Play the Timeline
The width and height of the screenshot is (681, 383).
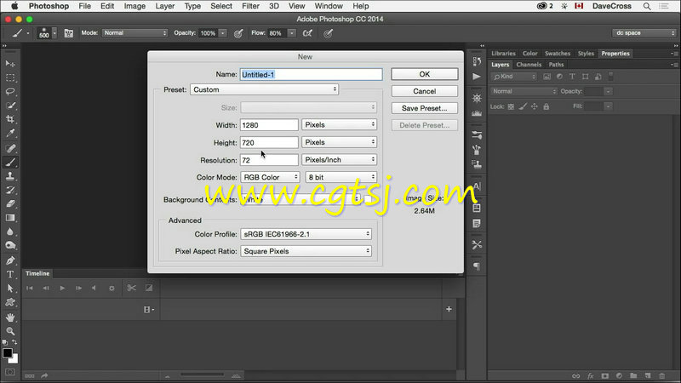click(62, 288)
